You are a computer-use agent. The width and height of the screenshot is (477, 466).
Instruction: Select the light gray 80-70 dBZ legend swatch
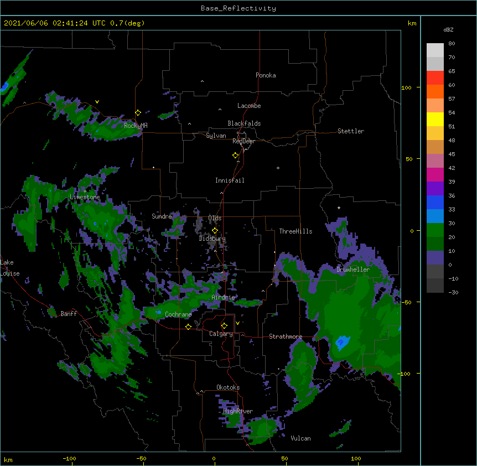[435, 50]
